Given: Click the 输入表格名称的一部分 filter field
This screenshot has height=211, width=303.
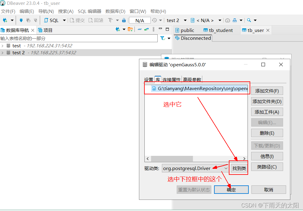Looking at the screenshot, I should tap(79, 39).
